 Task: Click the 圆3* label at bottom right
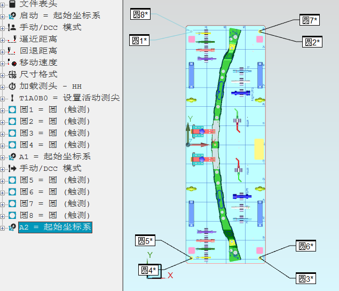(x=306, y=278)
